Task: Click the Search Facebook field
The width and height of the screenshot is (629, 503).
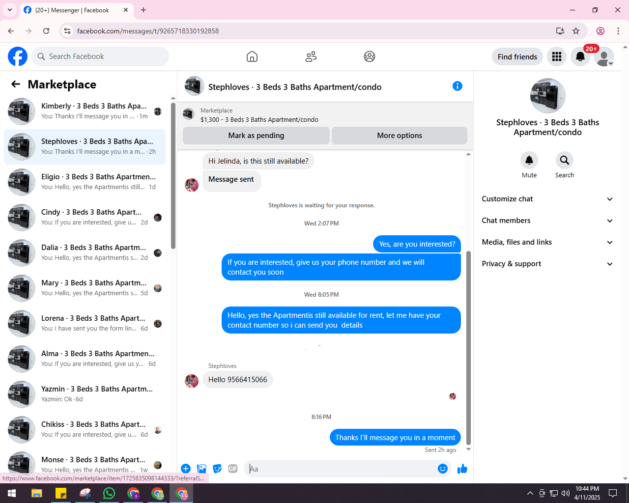Action: [100, 56]
